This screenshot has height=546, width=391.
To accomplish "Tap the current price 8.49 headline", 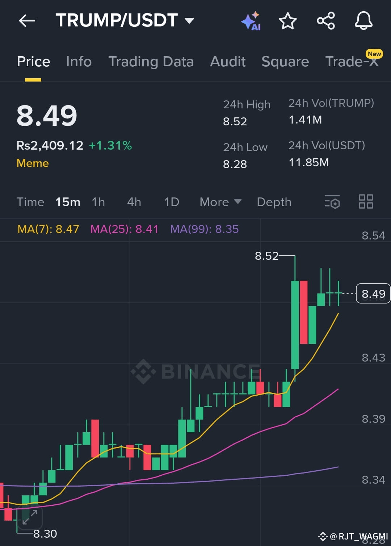I will tap(47, 116).
